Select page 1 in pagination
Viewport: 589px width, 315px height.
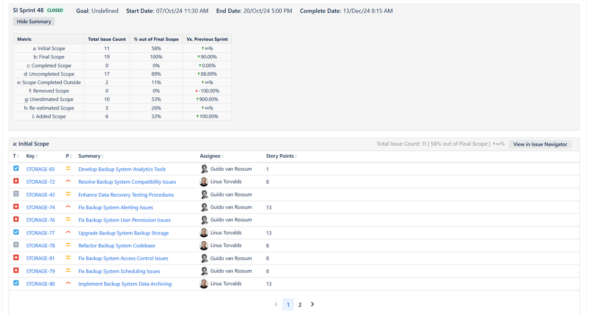[x=288, y=304]
